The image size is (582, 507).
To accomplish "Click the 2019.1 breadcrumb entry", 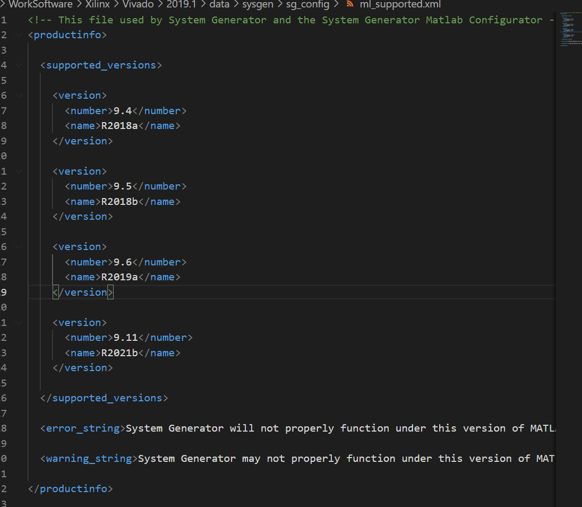I will tap(181, 5).
